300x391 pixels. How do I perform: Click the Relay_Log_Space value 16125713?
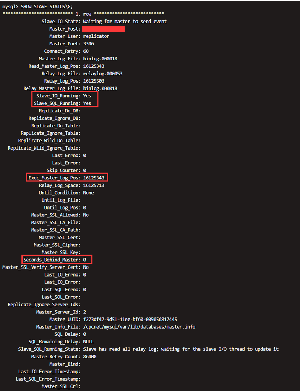(x=94, y=185)
